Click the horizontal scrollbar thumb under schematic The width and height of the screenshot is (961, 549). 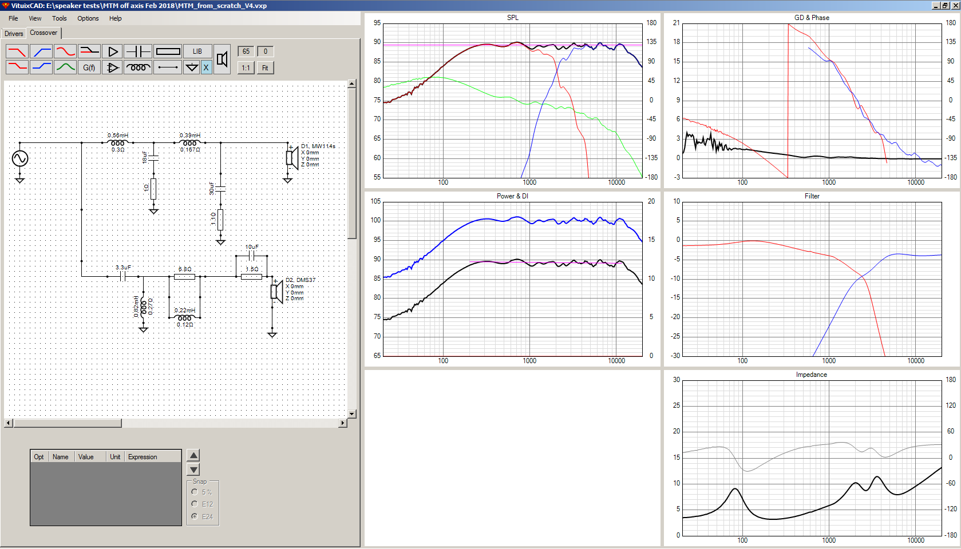68,423
